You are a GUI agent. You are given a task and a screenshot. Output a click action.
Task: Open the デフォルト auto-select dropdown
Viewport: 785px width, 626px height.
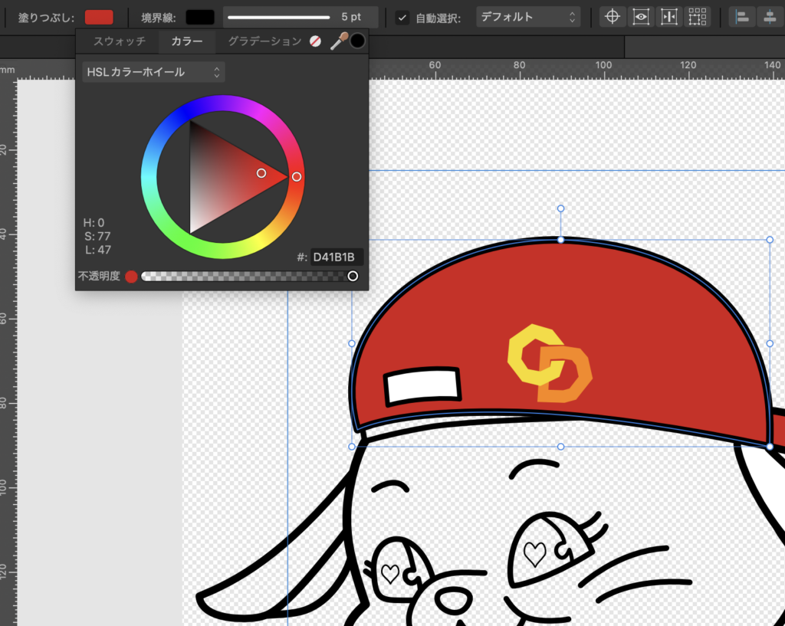(x=527, y=17)
